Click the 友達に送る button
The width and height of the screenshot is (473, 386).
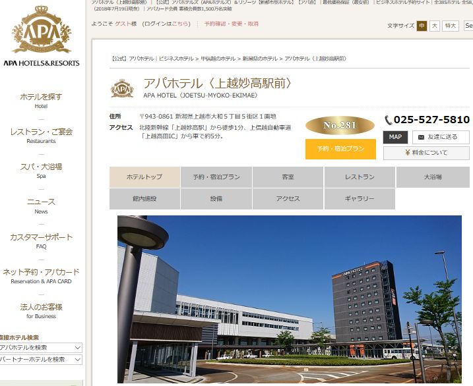441,137
